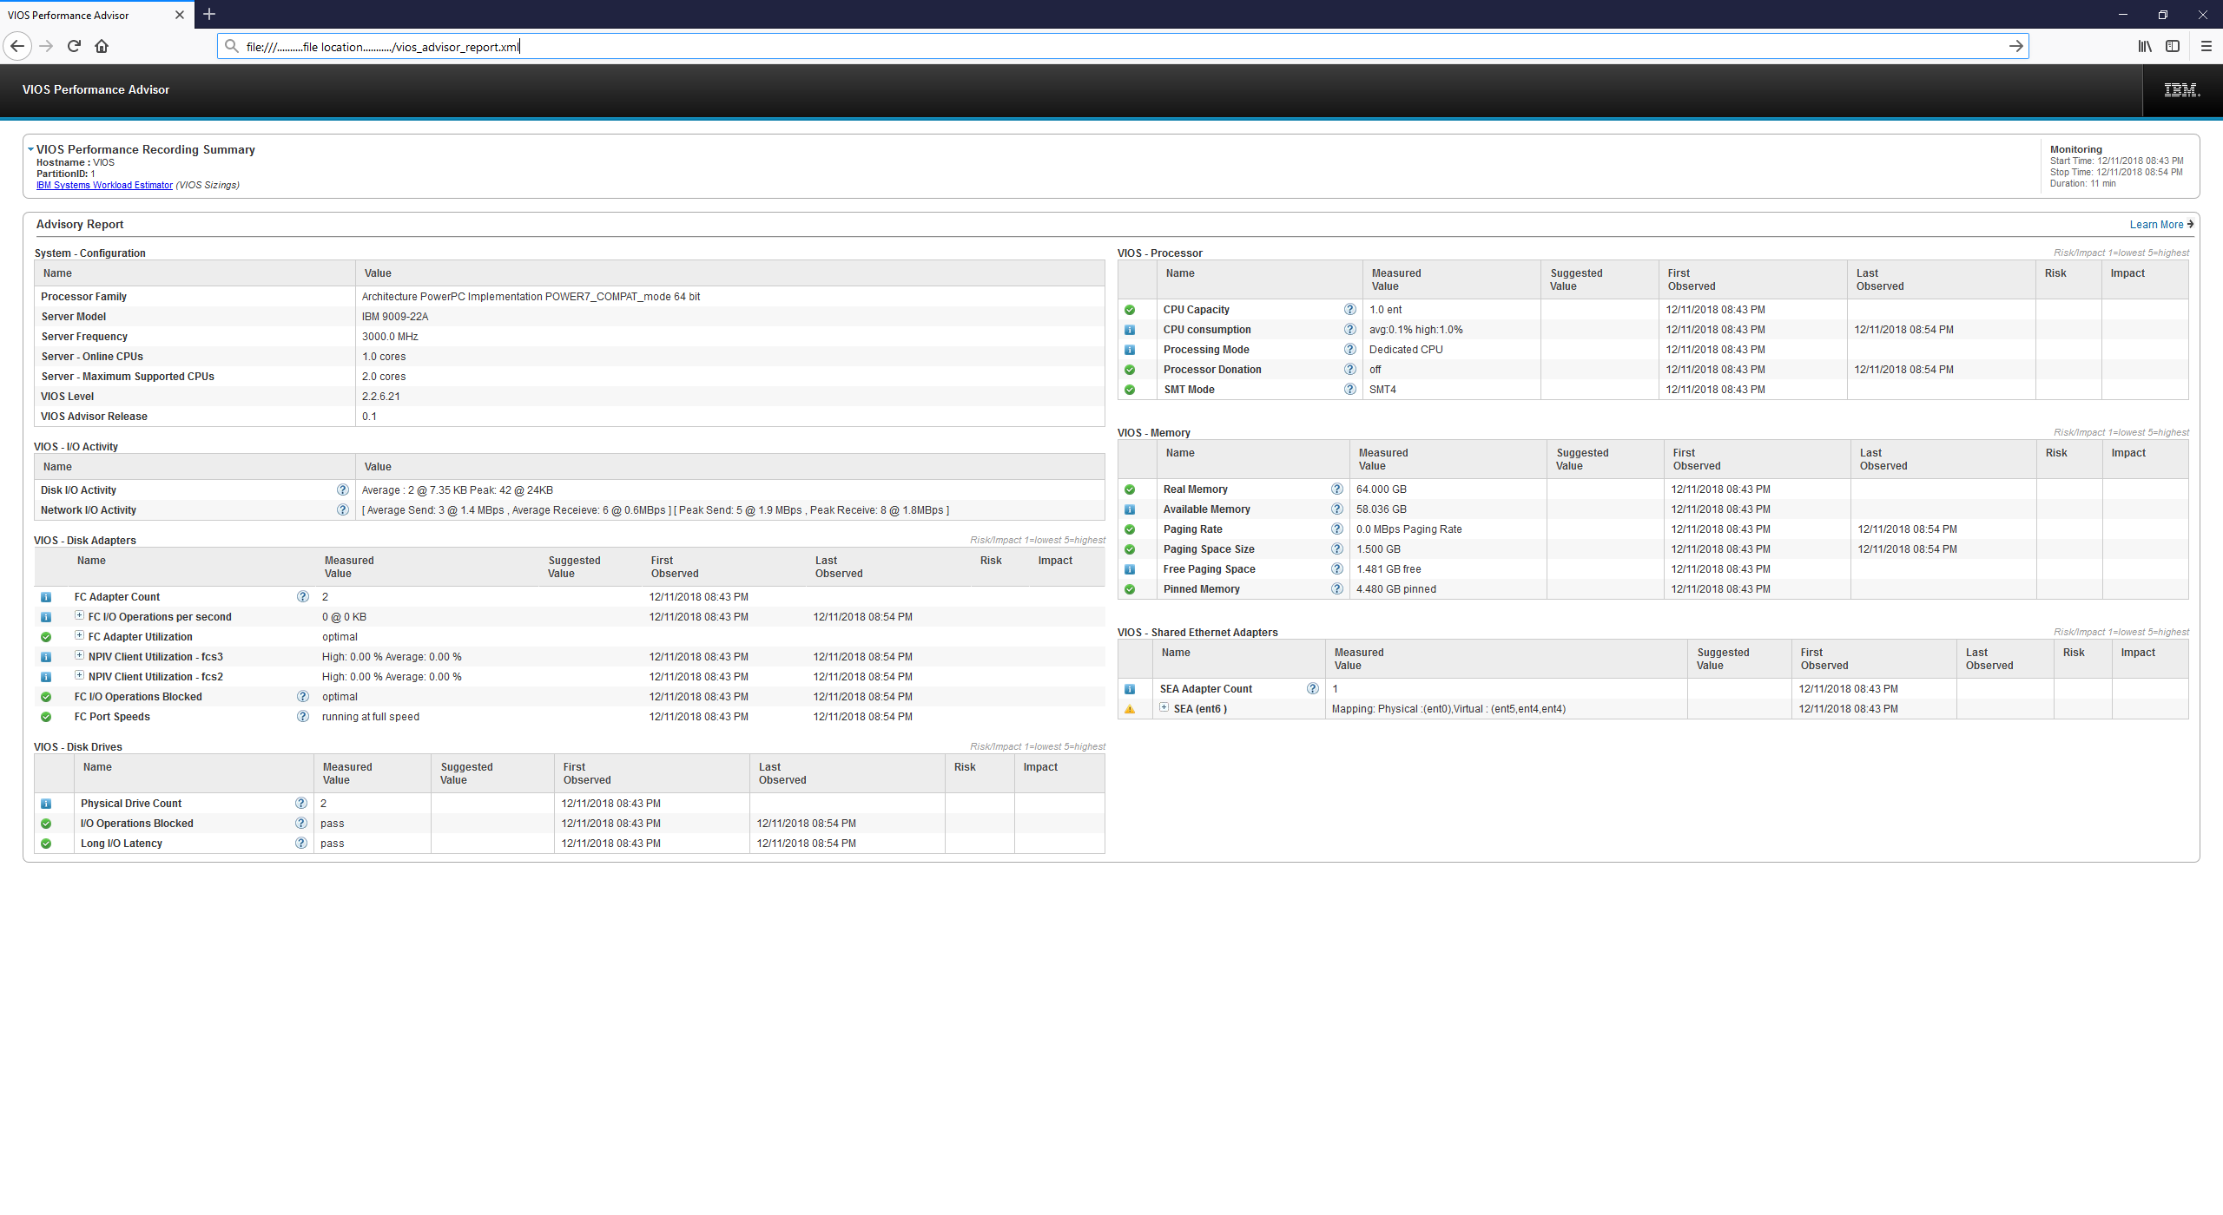
Task: Open help icon for Processing Mode
Action: pyautogui.click(x=1349, y=349)
